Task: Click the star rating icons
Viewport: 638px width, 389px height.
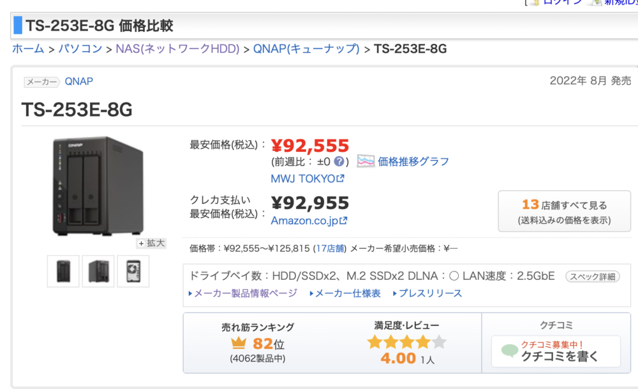Action: (x=406, y=342)
